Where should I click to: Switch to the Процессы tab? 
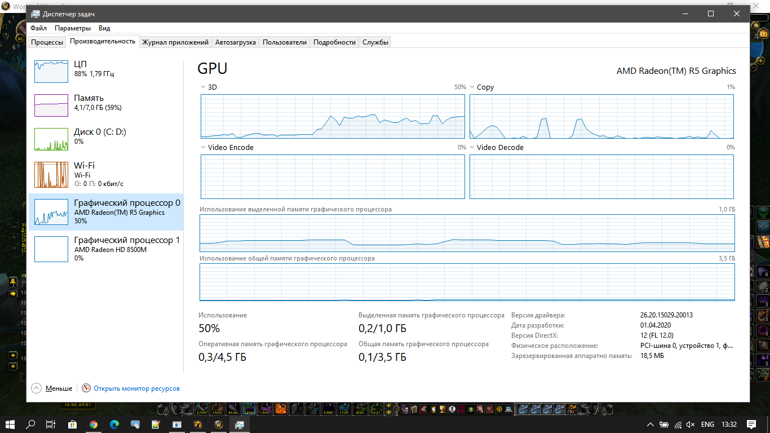(x=47, y=42)
